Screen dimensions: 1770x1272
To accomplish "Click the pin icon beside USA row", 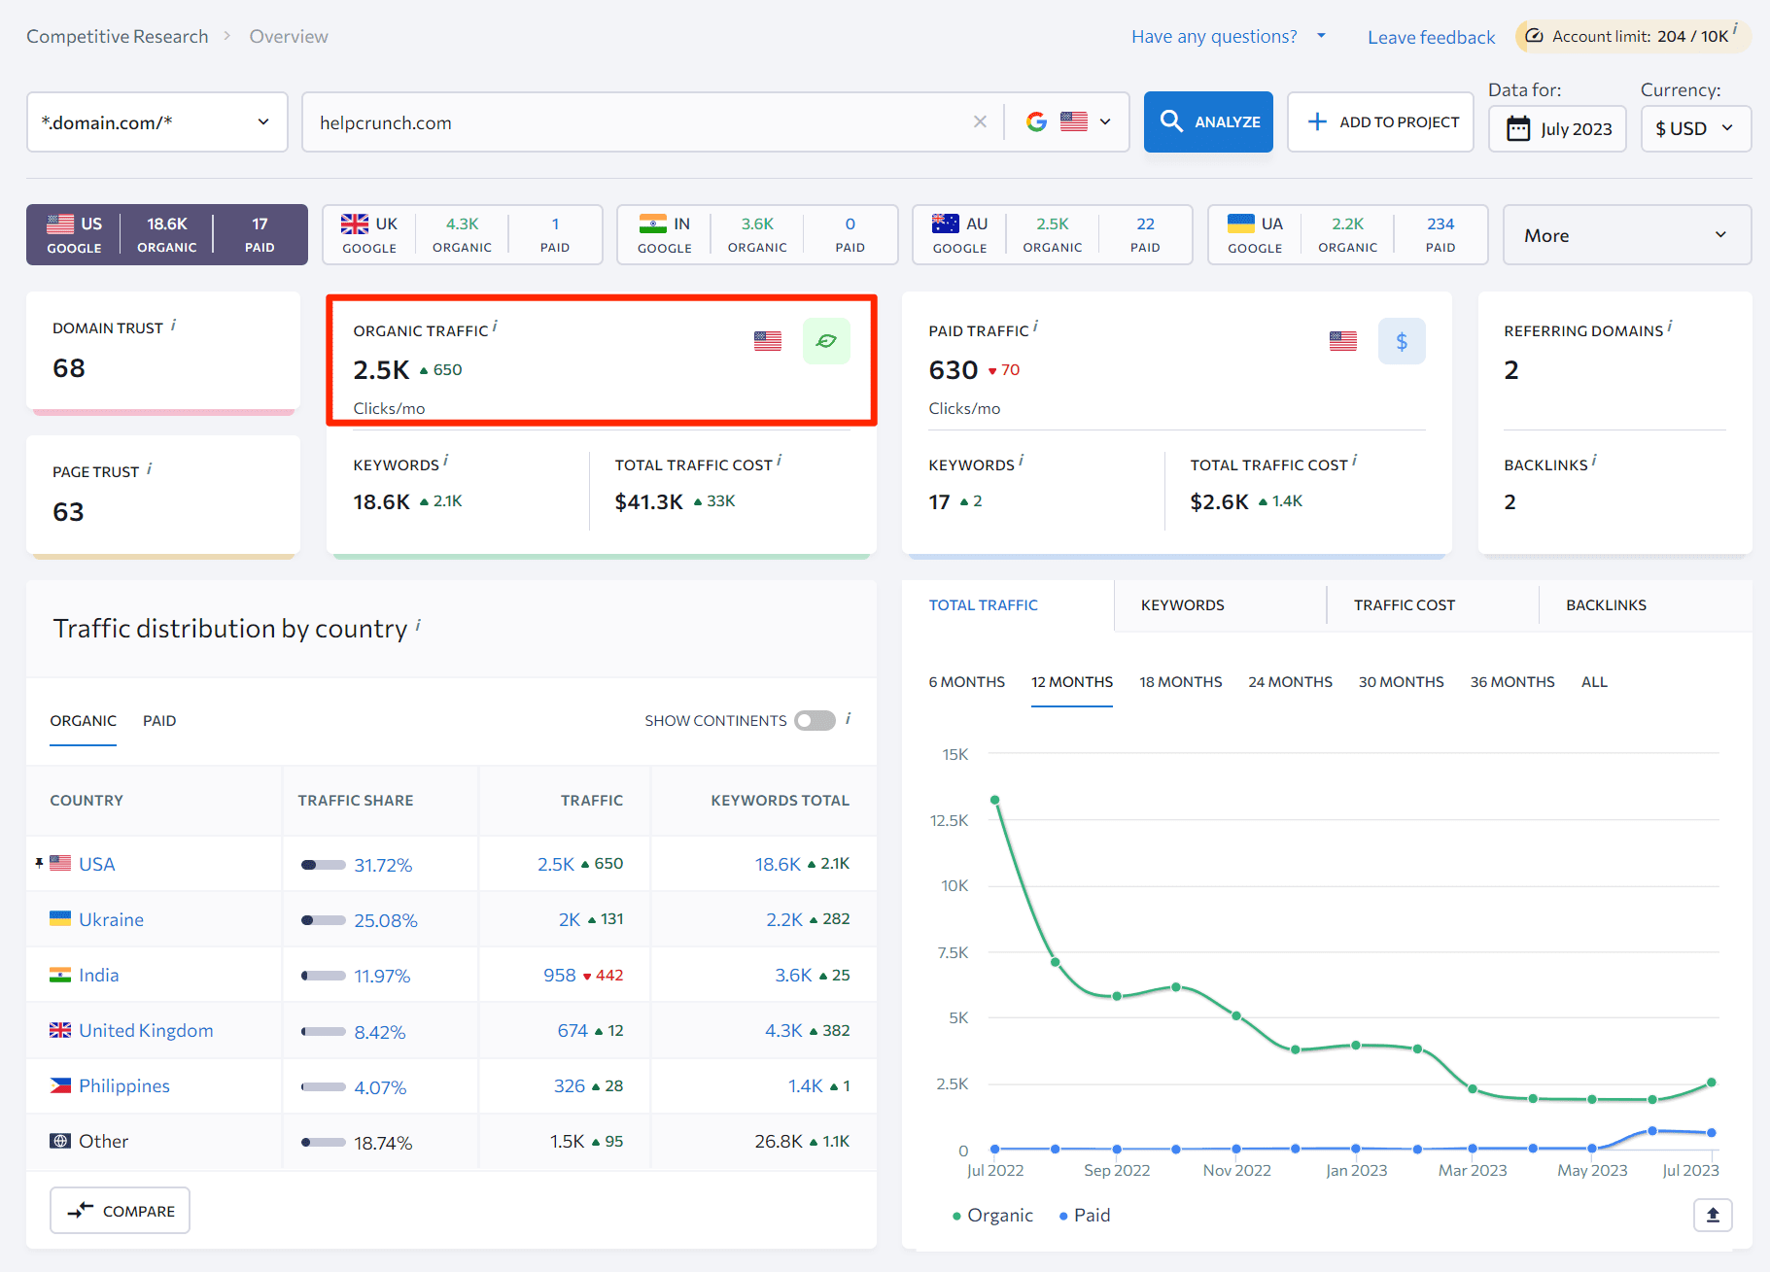I will point(39,863).
